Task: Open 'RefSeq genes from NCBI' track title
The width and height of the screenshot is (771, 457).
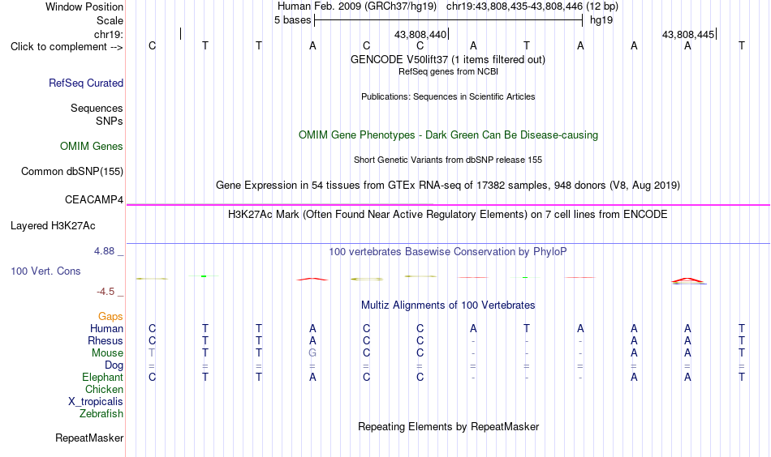Action: tap(449, 71)
